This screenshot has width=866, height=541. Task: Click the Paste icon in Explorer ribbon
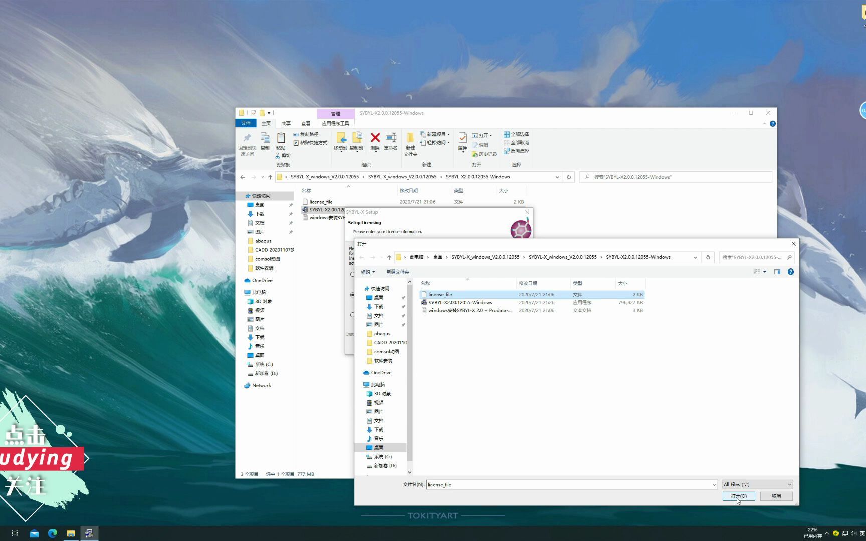(x=281, y=138)
